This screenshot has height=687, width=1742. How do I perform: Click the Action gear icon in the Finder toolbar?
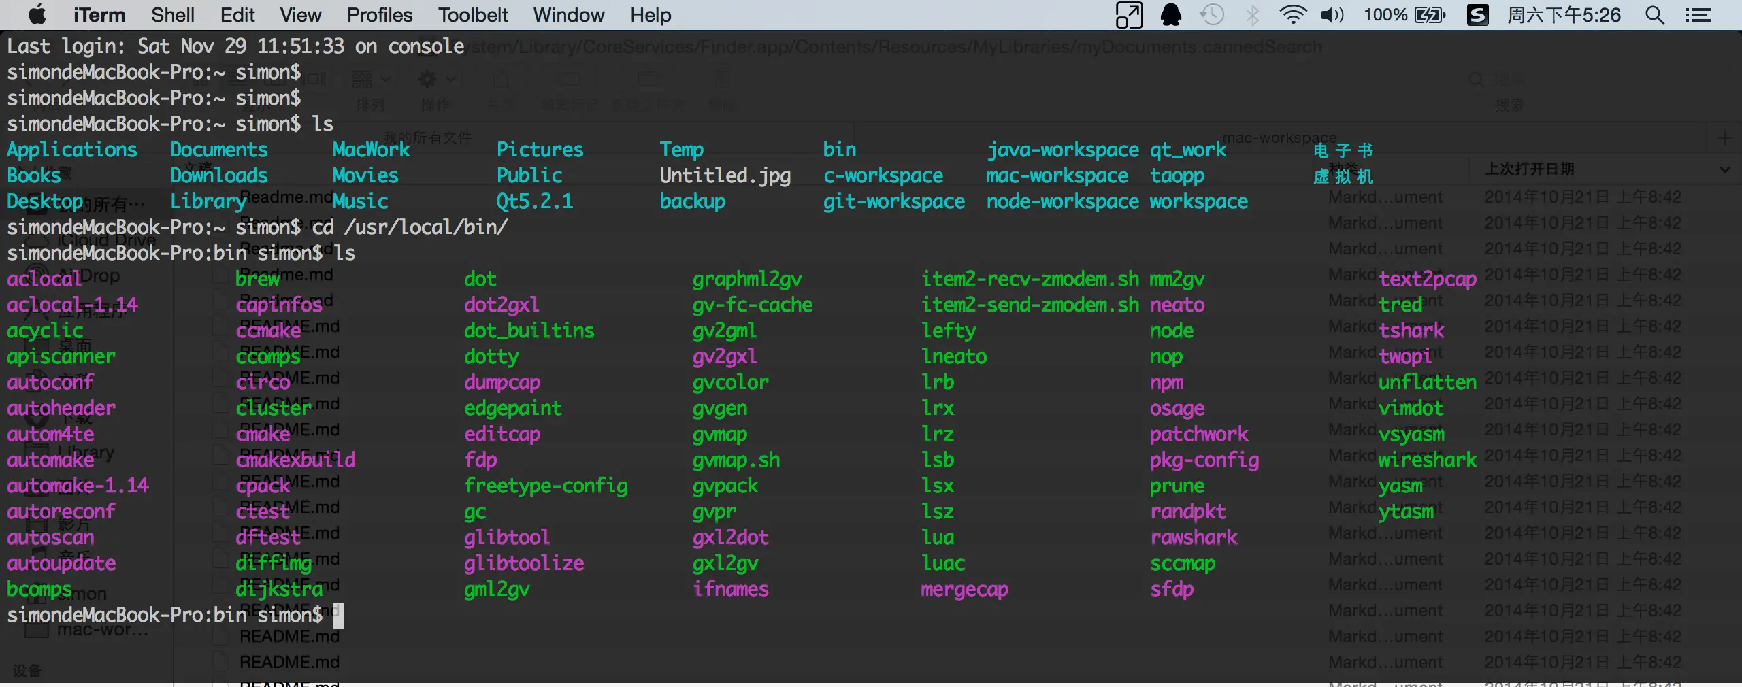pyautogui.click(x=427, y=78)
